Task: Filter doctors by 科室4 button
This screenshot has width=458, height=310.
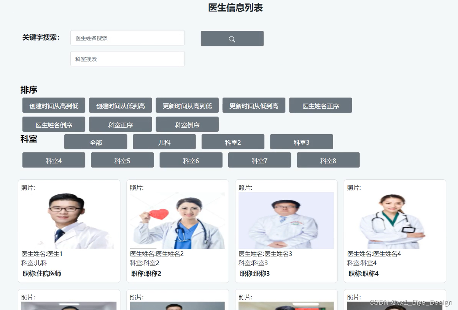Action: point(54,160)
